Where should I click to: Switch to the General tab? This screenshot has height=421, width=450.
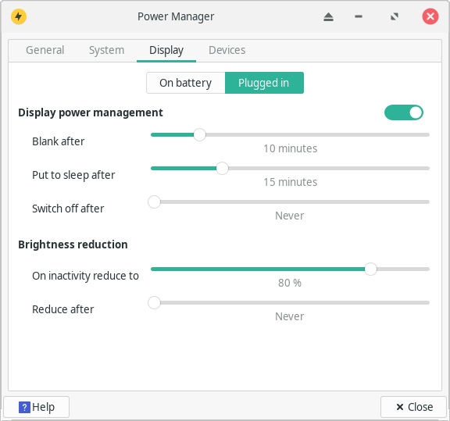[x=45, y=50]
